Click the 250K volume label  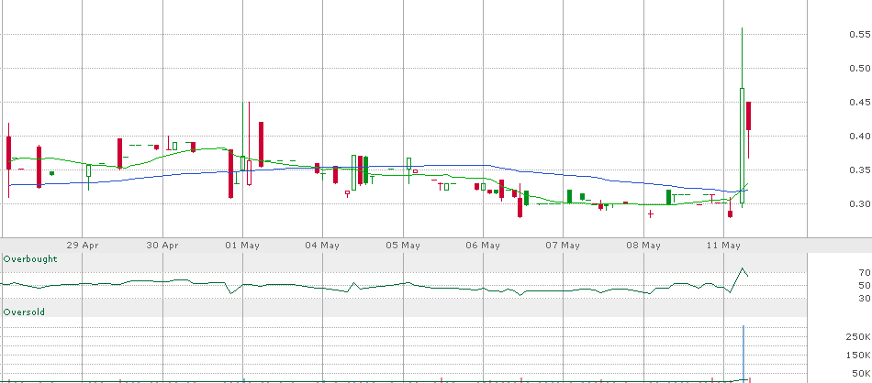[x=858, y=337]
